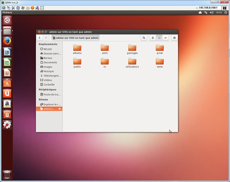The height and width of the screenshot is (182, 230).
Task: Select Dossier personnel in the sidebar
Action: point(49,53)
